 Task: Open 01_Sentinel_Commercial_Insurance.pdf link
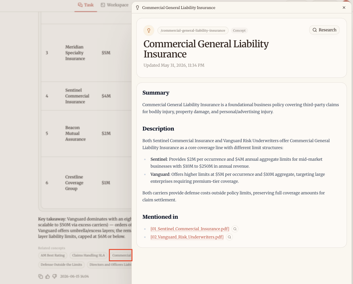point(190,229)
